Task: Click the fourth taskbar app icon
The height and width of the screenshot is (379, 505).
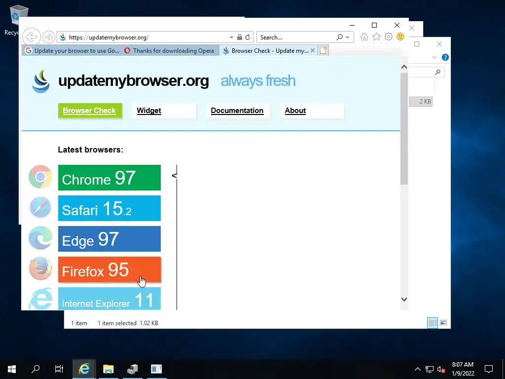Action: [x=156, y=369]
